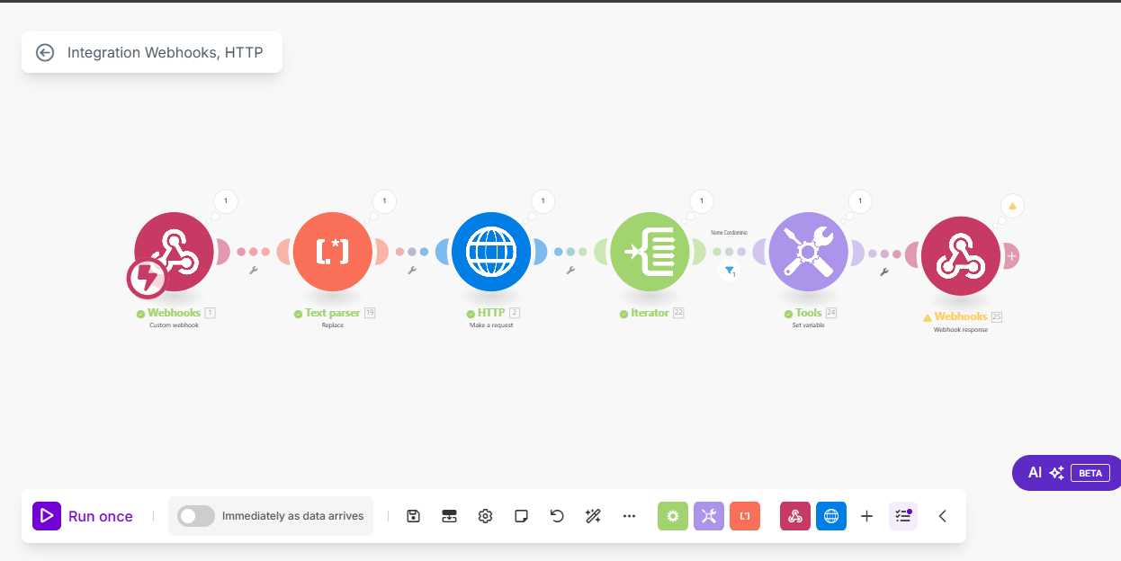
Task: Open the HTTP Make a request module
Action: [491, 252]
